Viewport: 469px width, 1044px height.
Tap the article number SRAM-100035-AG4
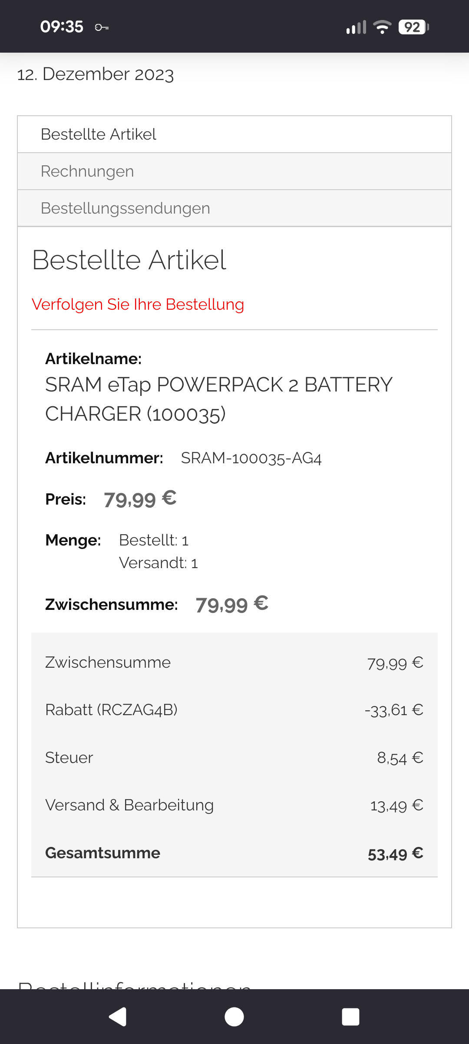(x=251, y=458)
